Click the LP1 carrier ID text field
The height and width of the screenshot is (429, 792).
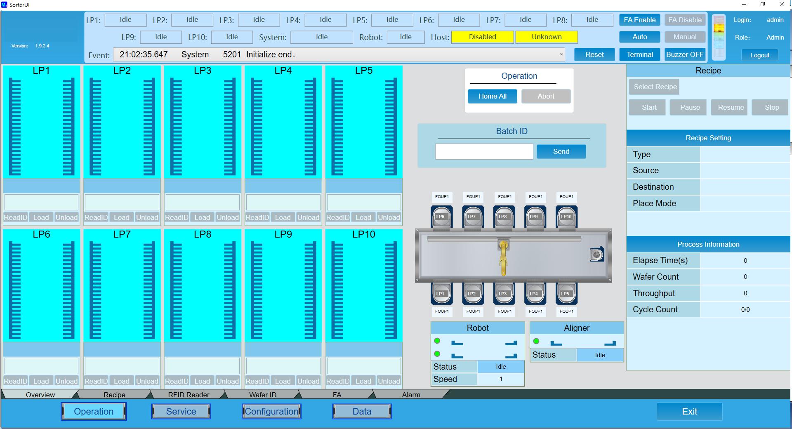tap(41, 202)
